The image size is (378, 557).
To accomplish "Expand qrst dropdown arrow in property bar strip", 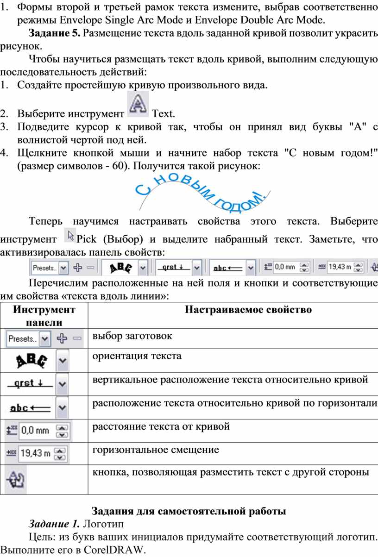I will tap(197, 267).
